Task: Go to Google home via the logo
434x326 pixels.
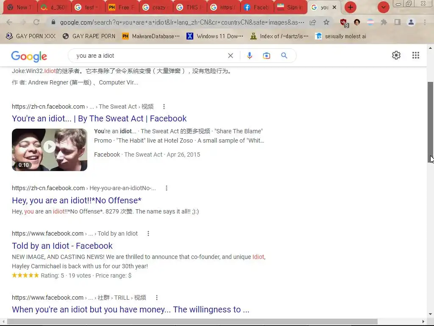Action: (x=29, y=56)
